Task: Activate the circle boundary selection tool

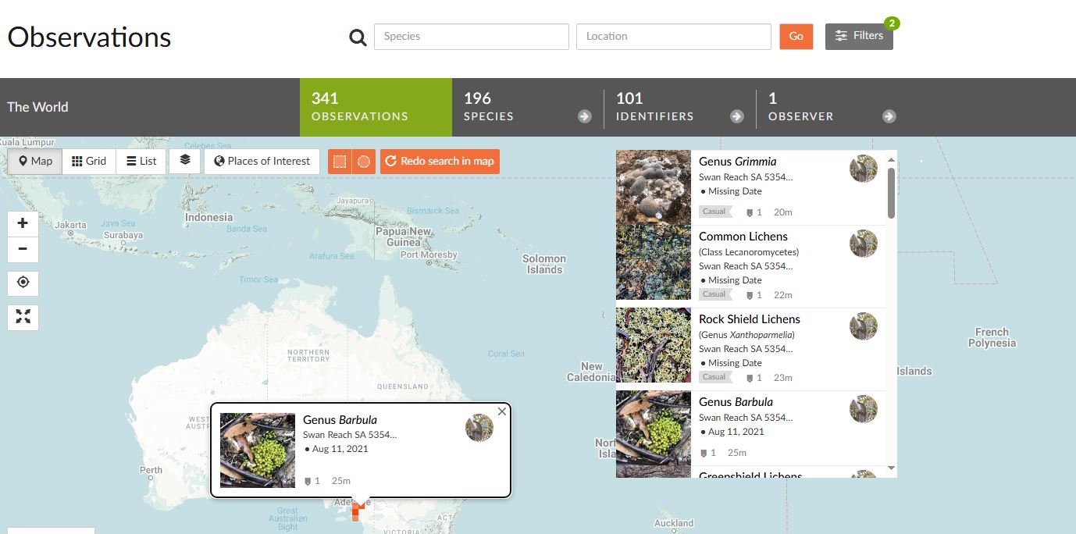Action: [x=364, y=162]
